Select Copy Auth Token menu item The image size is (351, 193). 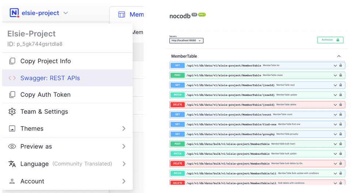[45, 95]
